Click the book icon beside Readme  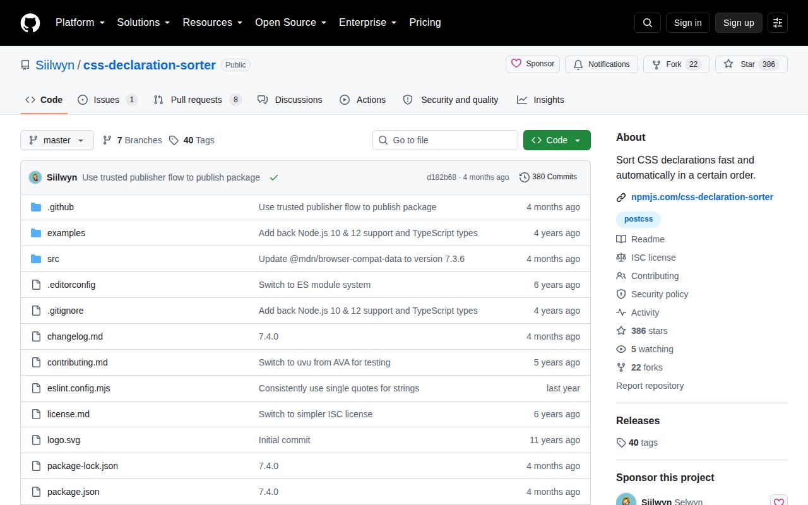(621, 239)
